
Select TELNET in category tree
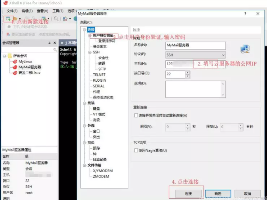tap(99, 75)
